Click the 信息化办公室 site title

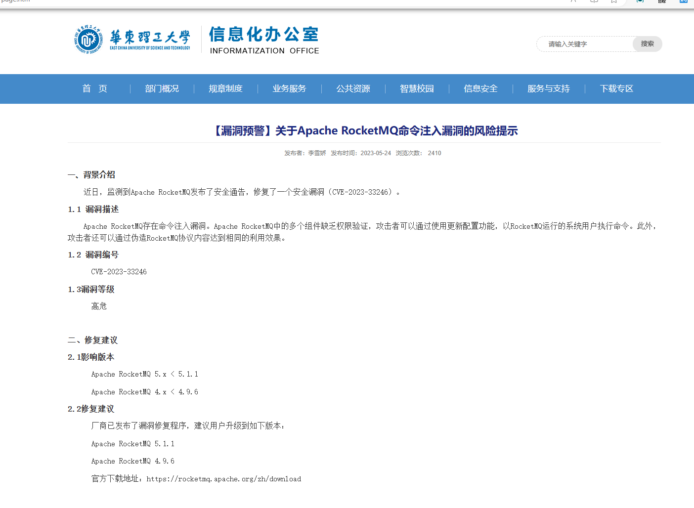pyautogui.click(x=264, y=35)
